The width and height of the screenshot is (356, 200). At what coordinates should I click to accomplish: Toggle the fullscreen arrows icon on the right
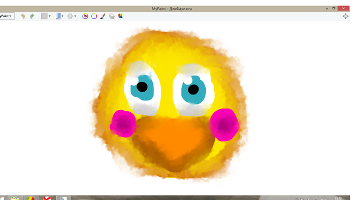[345, 16]
